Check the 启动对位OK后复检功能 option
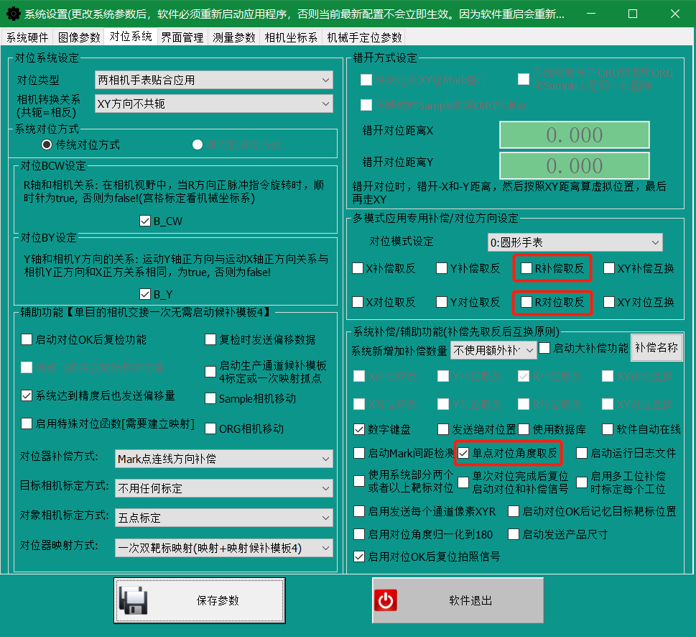This screenshot has width=696, height=637. (x=27, y=339)
